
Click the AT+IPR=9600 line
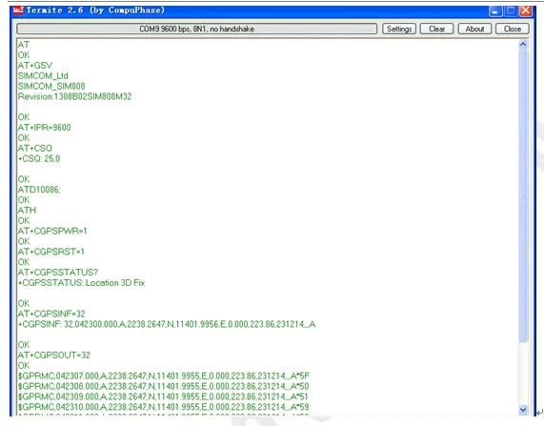(x=44, y=128)
